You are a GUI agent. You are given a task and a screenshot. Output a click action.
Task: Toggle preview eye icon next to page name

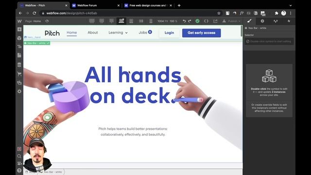(x=47, y=21)
